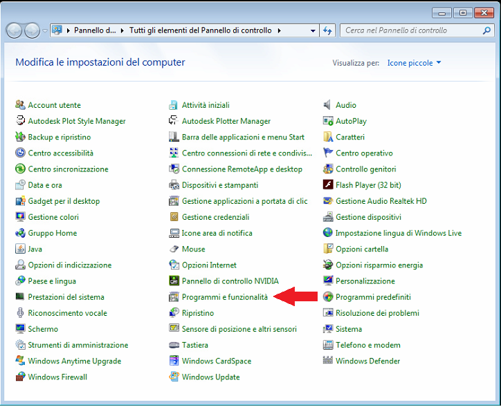Click the Tastiera icon

click(x=174, y=345)
